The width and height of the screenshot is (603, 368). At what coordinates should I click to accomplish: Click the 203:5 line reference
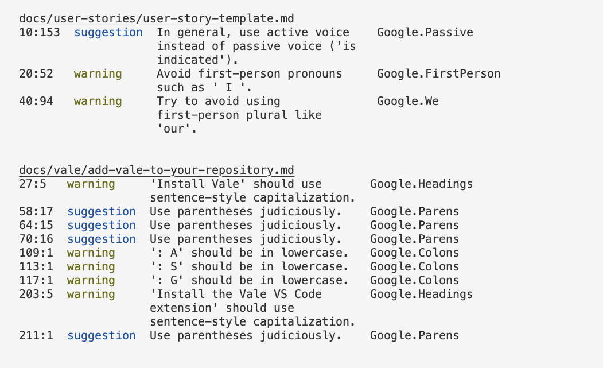click(x=36, y=295)
